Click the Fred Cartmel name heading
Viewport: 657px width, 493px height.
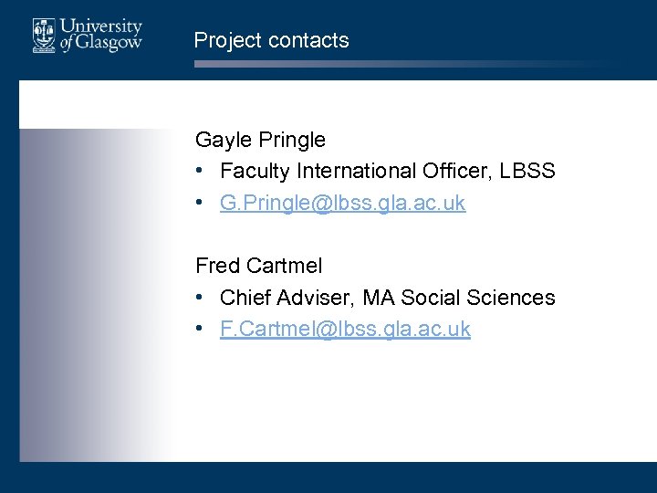258,266
